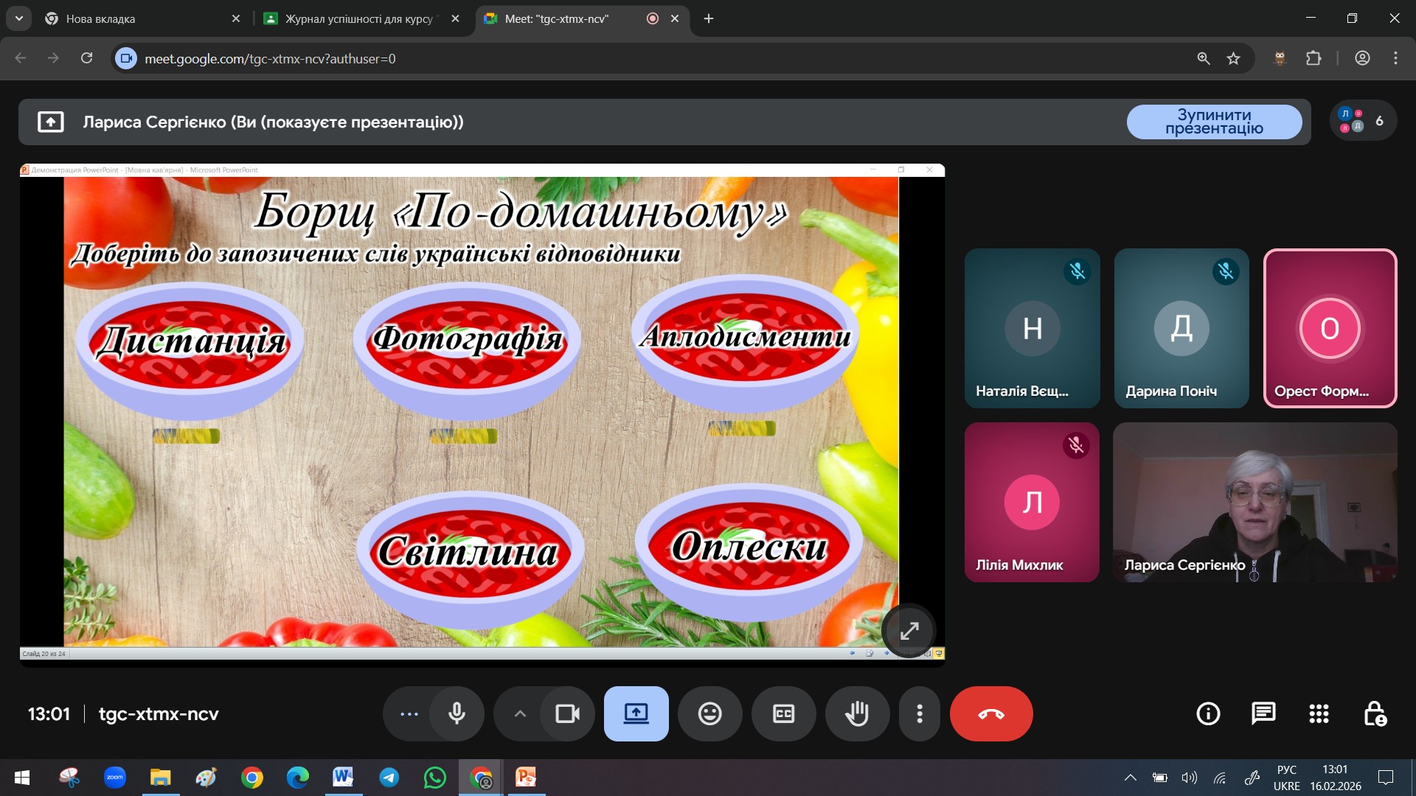Click Зупинити презентацію button
This screenshot has width=1416, height=796.
tap(1214, 122)
